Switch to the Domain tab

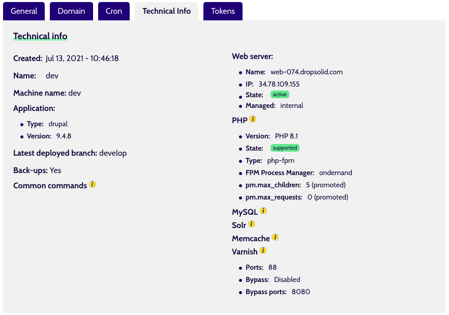click(x=71, y=11)
